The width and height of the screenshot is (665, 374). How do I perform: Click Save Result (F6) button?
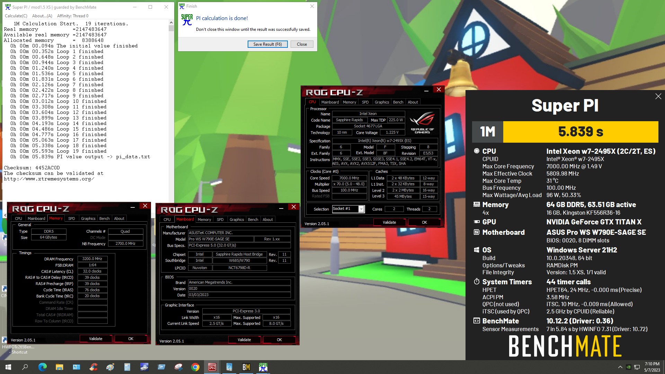point(268,44)
